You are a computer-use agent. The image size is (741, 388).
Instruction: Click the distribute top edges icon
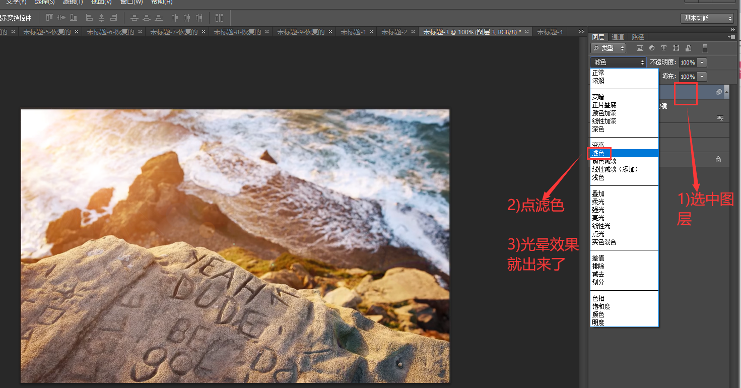click(x=134, y=18)
